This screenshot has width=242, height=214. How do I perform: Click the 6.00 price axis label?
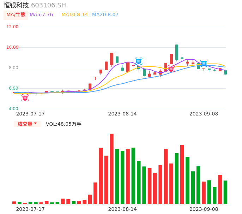(13, 88)
